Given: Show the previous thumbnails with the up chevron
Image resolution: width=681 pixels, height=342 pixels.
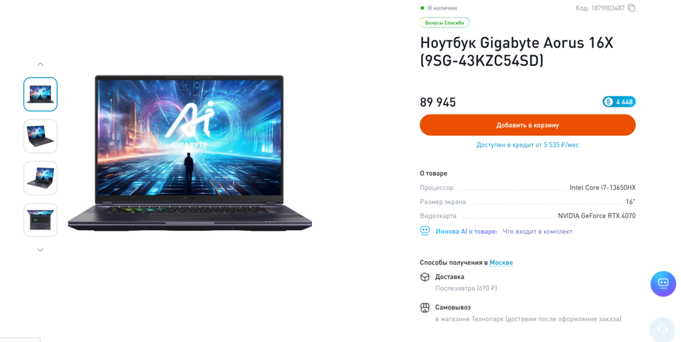Looking at the screenshot, I should 41,64.
